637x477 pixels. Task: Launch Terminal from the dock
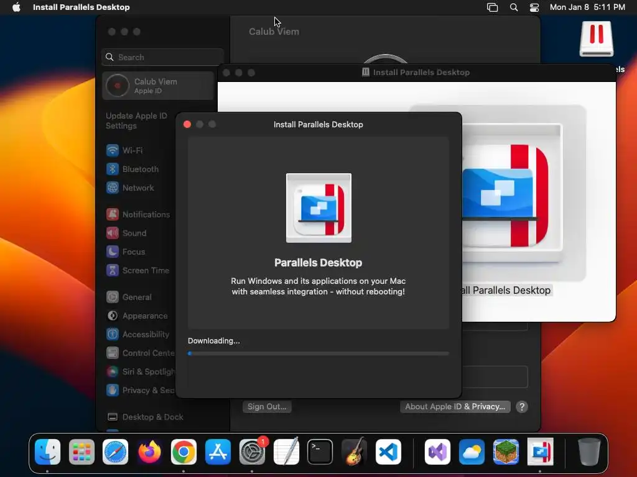[320, 452]
